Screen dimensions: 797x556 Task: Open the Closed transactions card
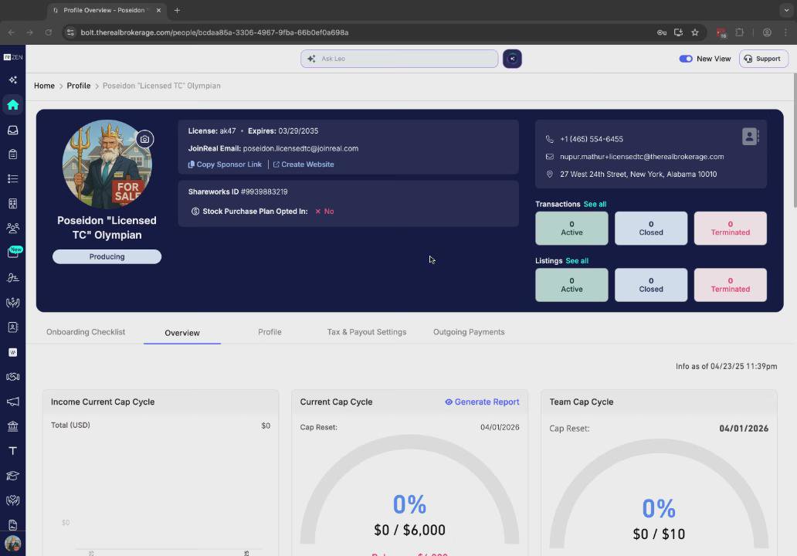[x=650, y=229]
